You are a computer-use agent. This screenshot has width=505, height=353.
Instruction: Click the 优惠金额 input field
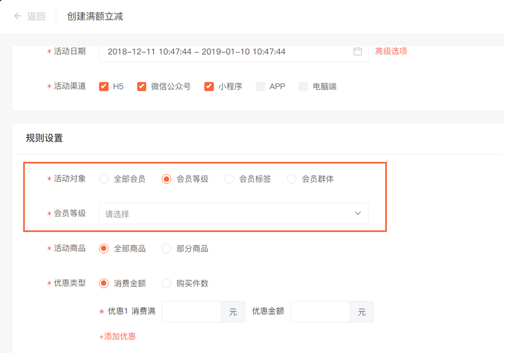tap(320, 312)
